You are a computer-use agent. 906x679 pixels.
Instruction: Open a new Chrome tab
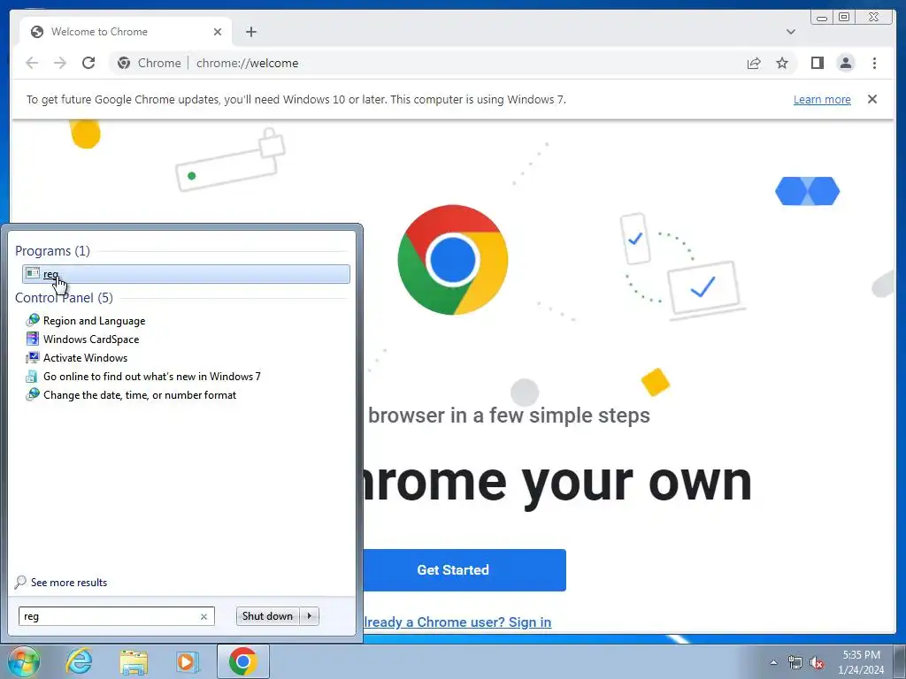250,32
